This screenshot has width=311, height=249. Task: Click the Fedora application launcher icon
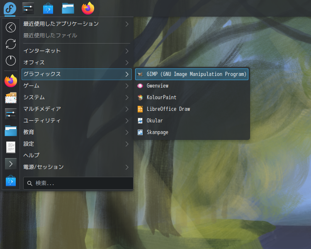(10, 8)
